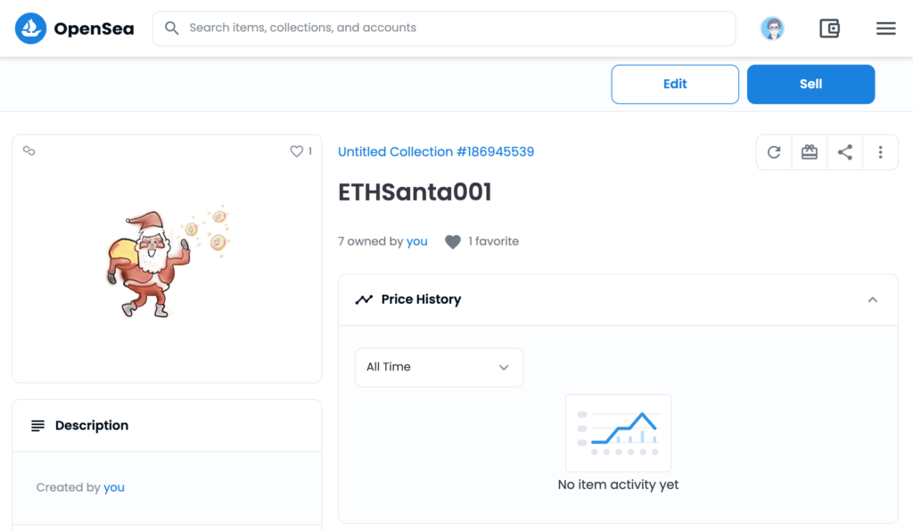Viewport: 913px width, 530px height.
Task: Open the three-dot more options menu
Action: [880, 152]
